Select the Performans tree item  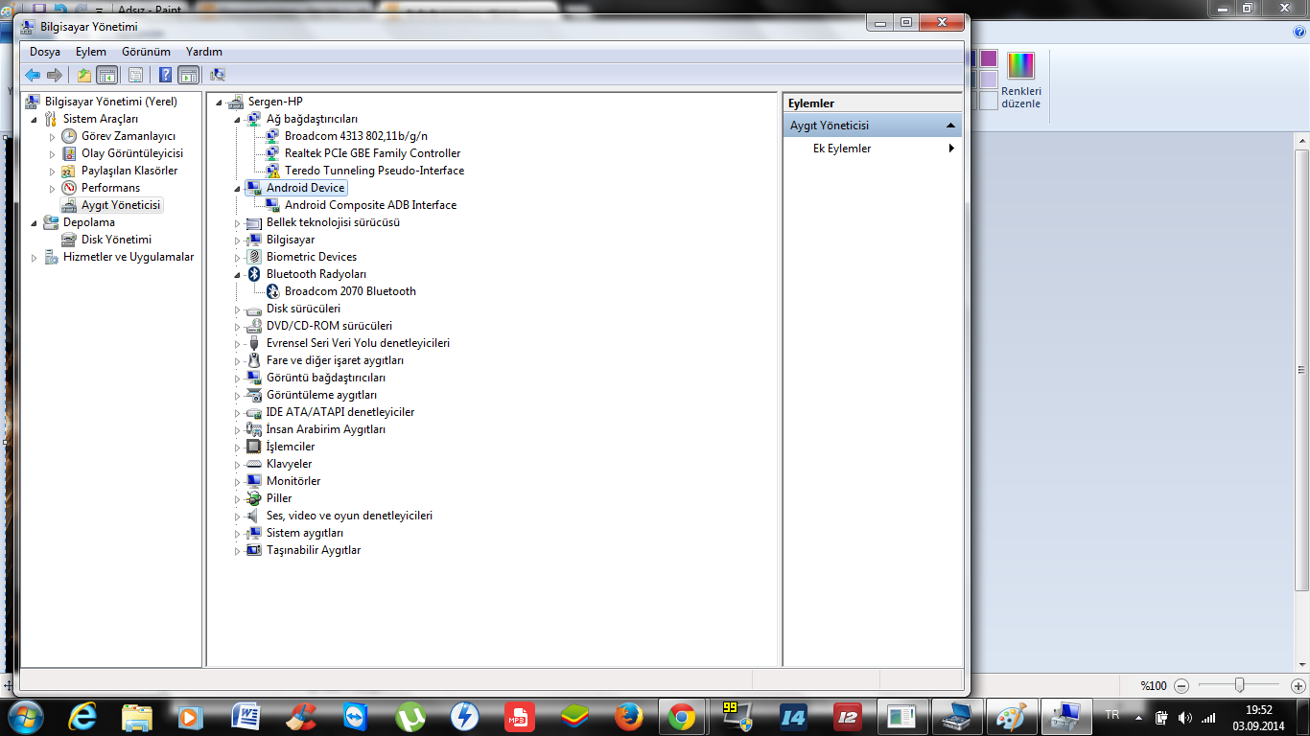pyautogui.click(x=110, y=188)
